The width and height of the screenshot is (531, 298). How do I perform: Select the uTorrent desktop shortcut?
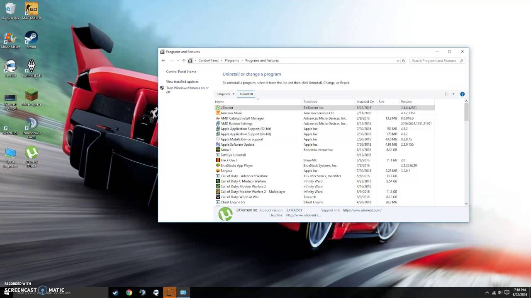32,157
